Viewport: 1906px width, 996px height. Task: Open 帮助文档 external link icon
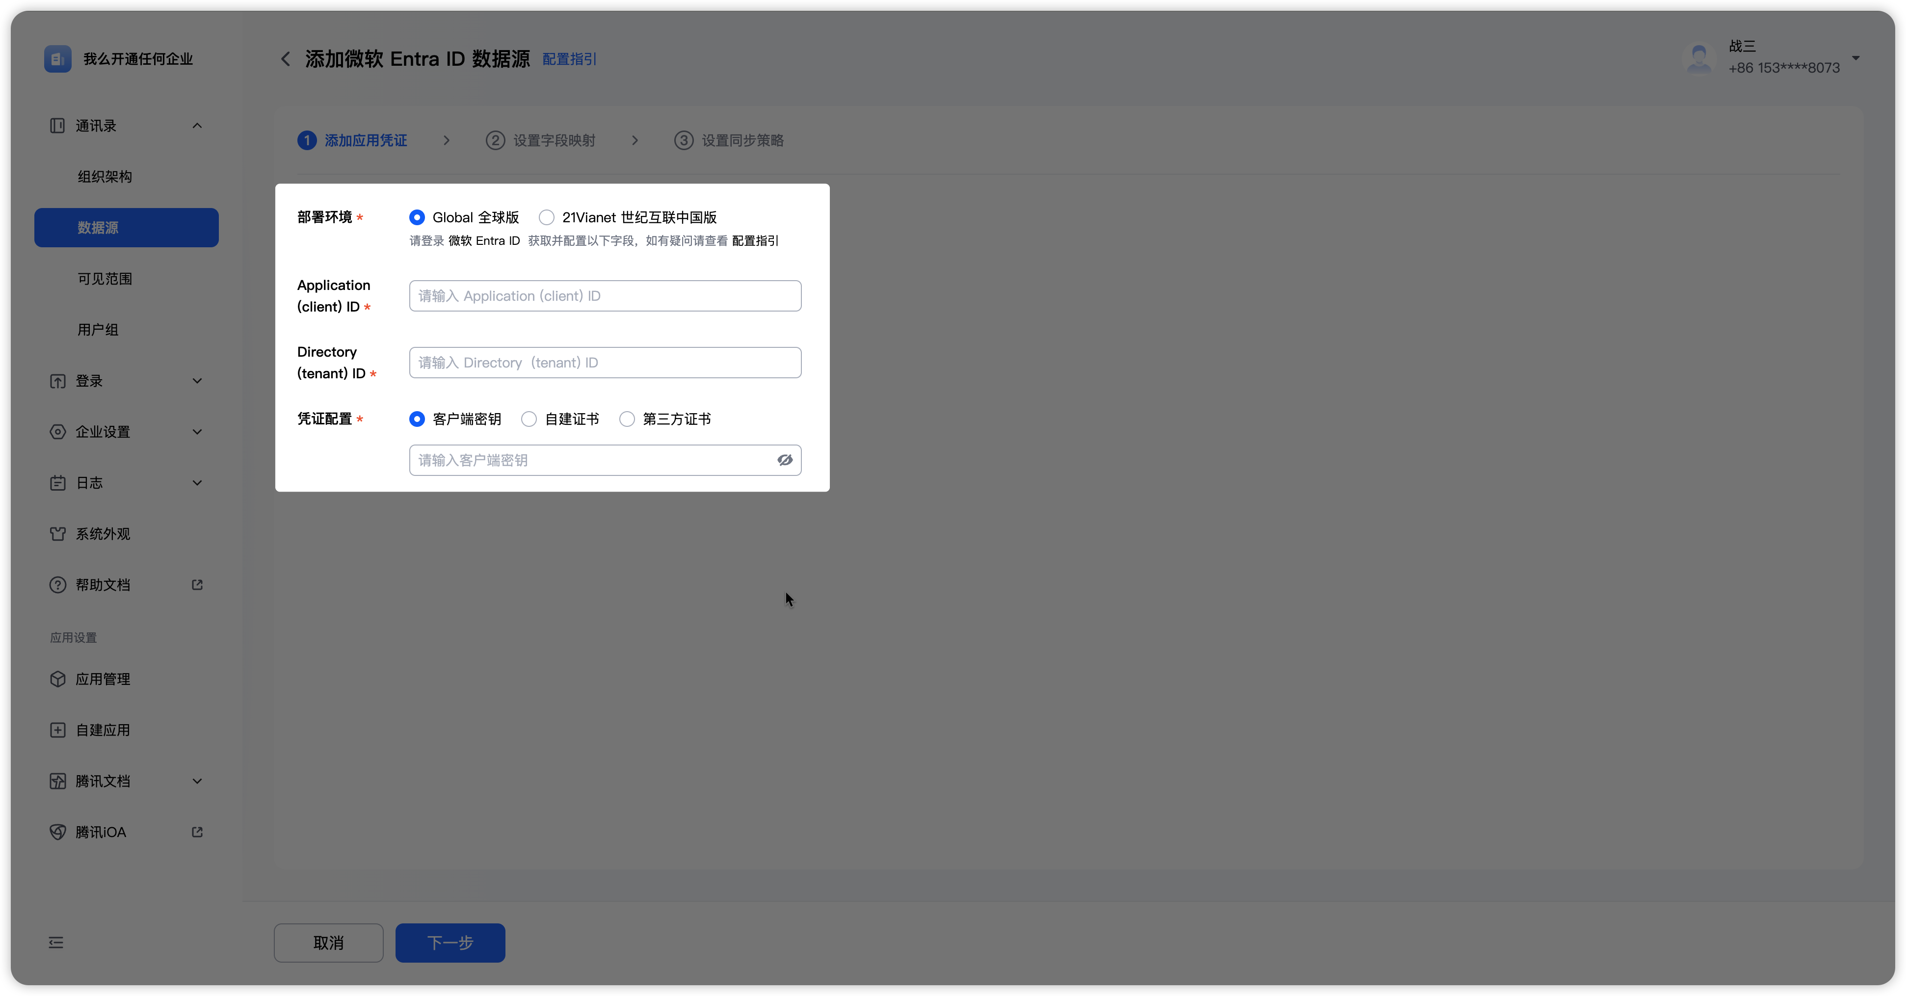pyautogui.click(x=197, y=584)
